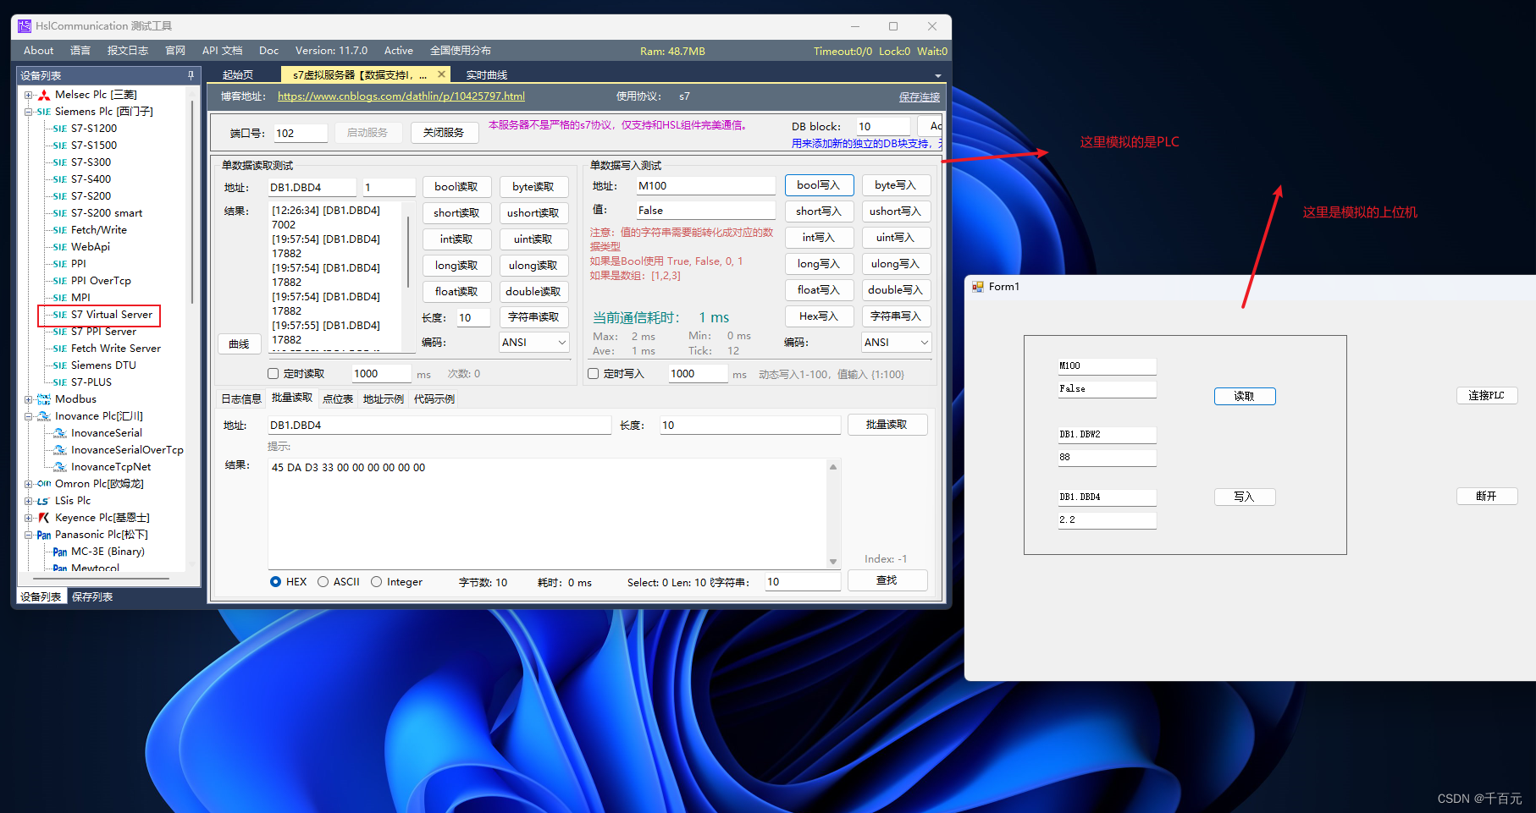Screen dimensions: 1536x813
Task: Click the pin icon of device list panel
Action: click(191, 75)
